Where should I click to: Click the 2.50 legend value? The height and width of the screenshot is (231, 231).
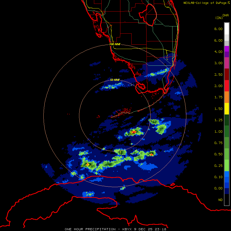(218, 74)
